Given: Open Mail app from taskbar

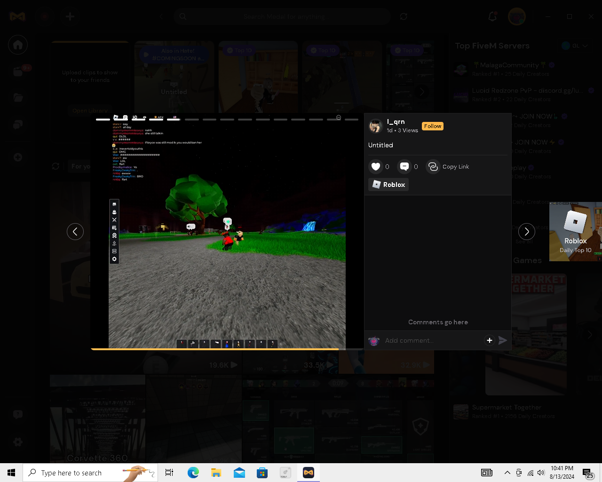Looking at the screenshot, I should coord(239,473).
